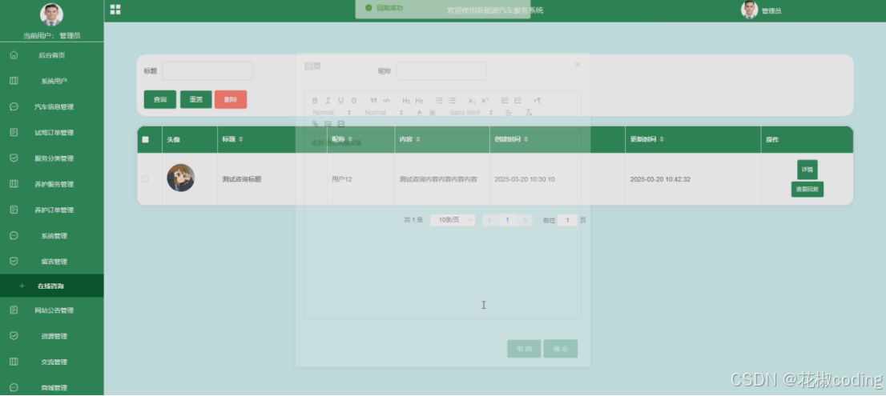The height and width of the screenshot is (396, 886).
Task: Click the chat icon beside 汽车信息管理
Action: click(14, 106)
